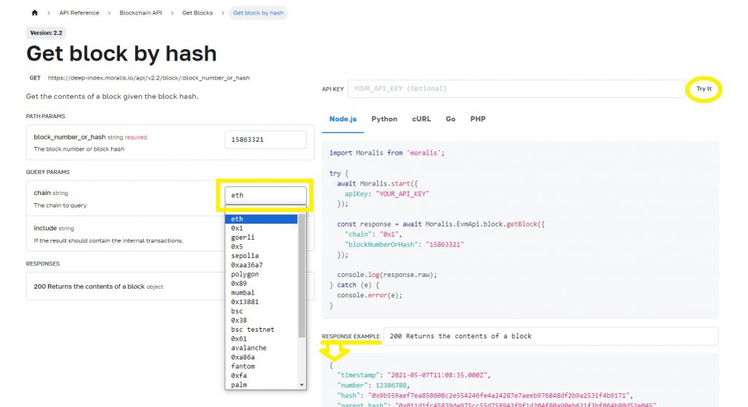This screenshot has height=407, width=748.
Task: Open the home icon in breadcrumb
Action: point(34,13)
